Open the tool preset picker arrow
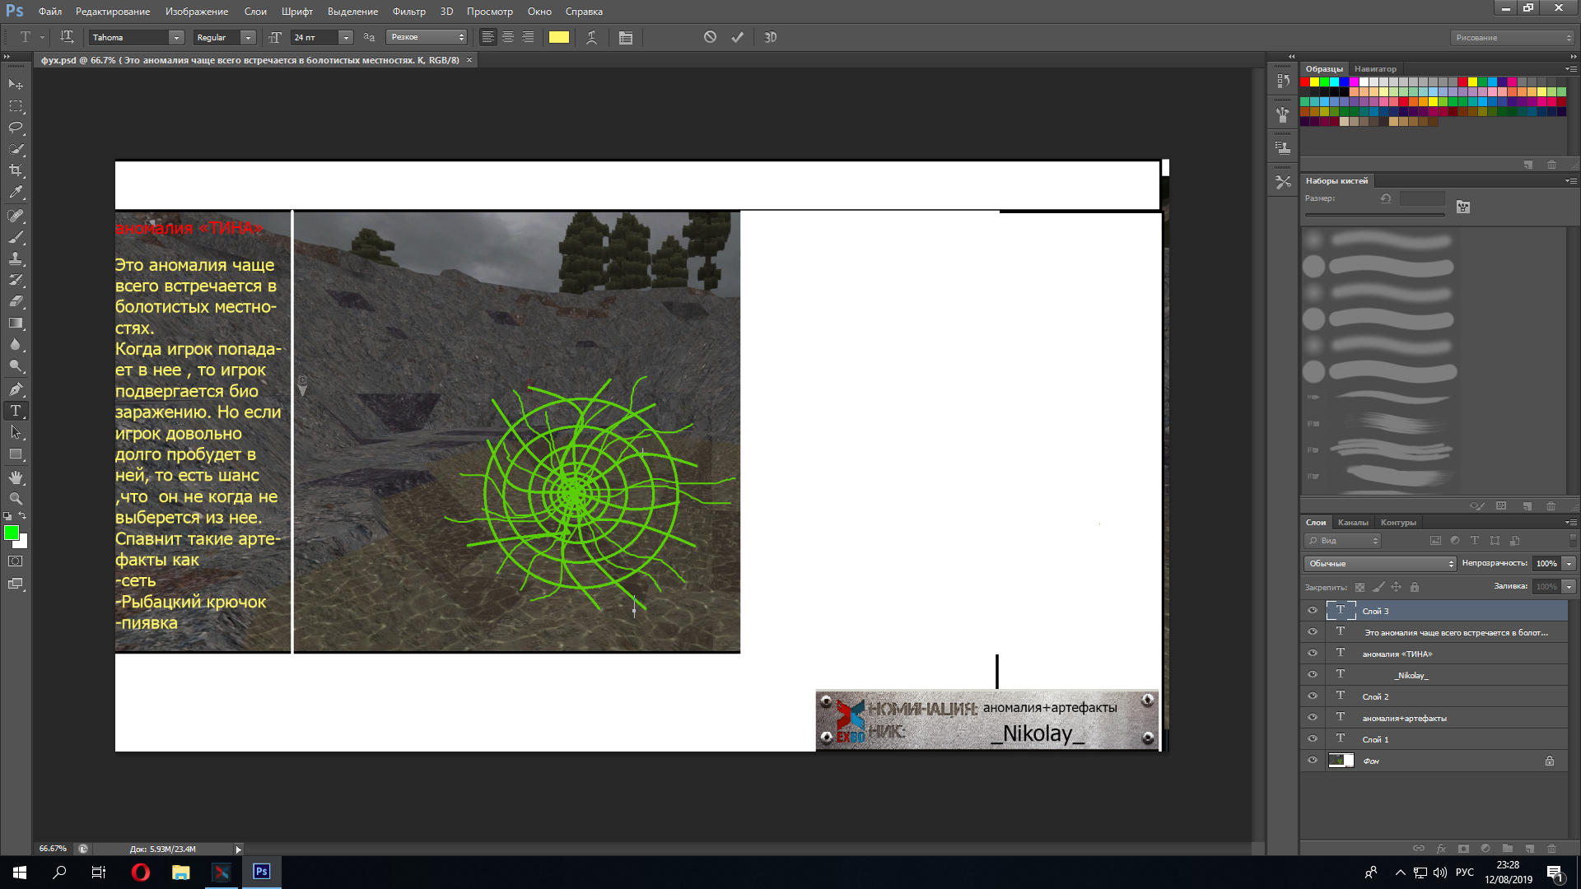Screen dimensions: 1581x889 pos(42,37)
